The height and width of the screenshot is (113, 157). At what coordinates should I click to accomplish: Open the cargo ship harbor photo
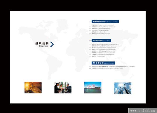[93, 88]
